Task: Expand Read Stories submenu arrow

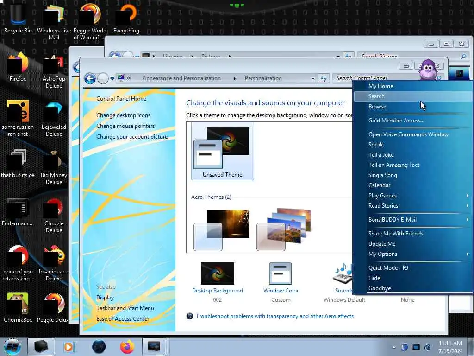Action: click(x=468, y=206)
